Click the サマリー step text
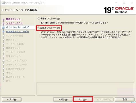Screen dimensions: 136x103 [10, 73]
